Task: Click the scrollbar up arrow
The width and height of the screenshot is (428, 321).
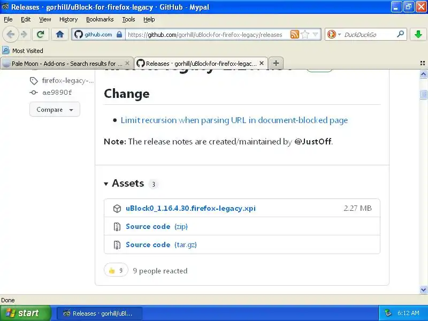Action: (423, 74)
